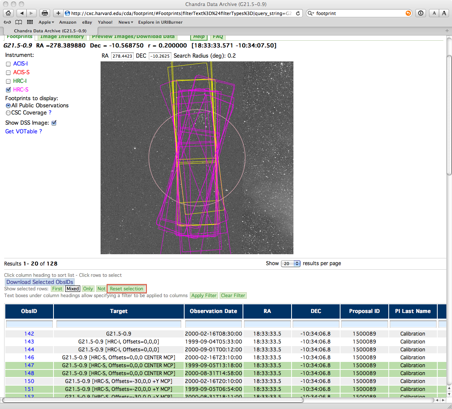Show all bookmarks with the book icon

point(18,22)
